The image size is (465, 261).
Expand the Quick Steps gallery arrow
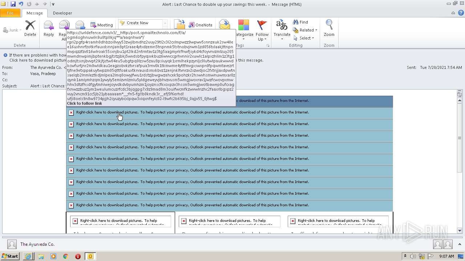(x=165, y=24)
